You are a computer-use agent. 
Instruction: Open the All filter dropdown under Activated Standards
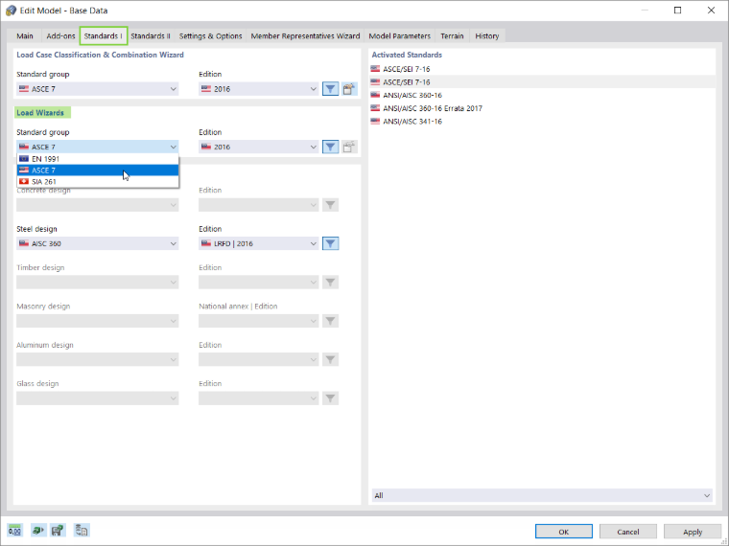pyautogui.click(x=542, y=495)
